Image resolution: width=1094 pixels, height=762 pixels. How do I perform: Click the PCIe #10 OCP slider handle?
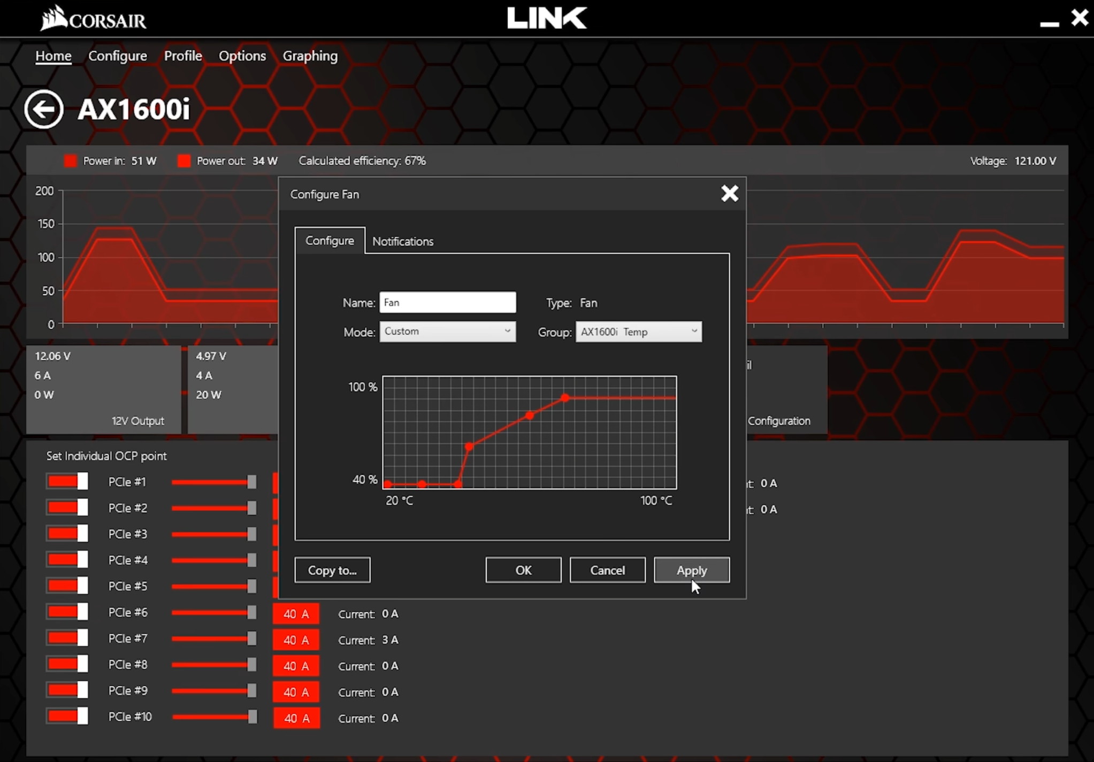pos(253,717)
